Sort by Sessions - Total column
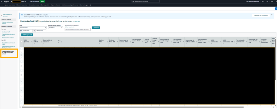This screenshot has height=109, width=277. (x=107, y=41)
